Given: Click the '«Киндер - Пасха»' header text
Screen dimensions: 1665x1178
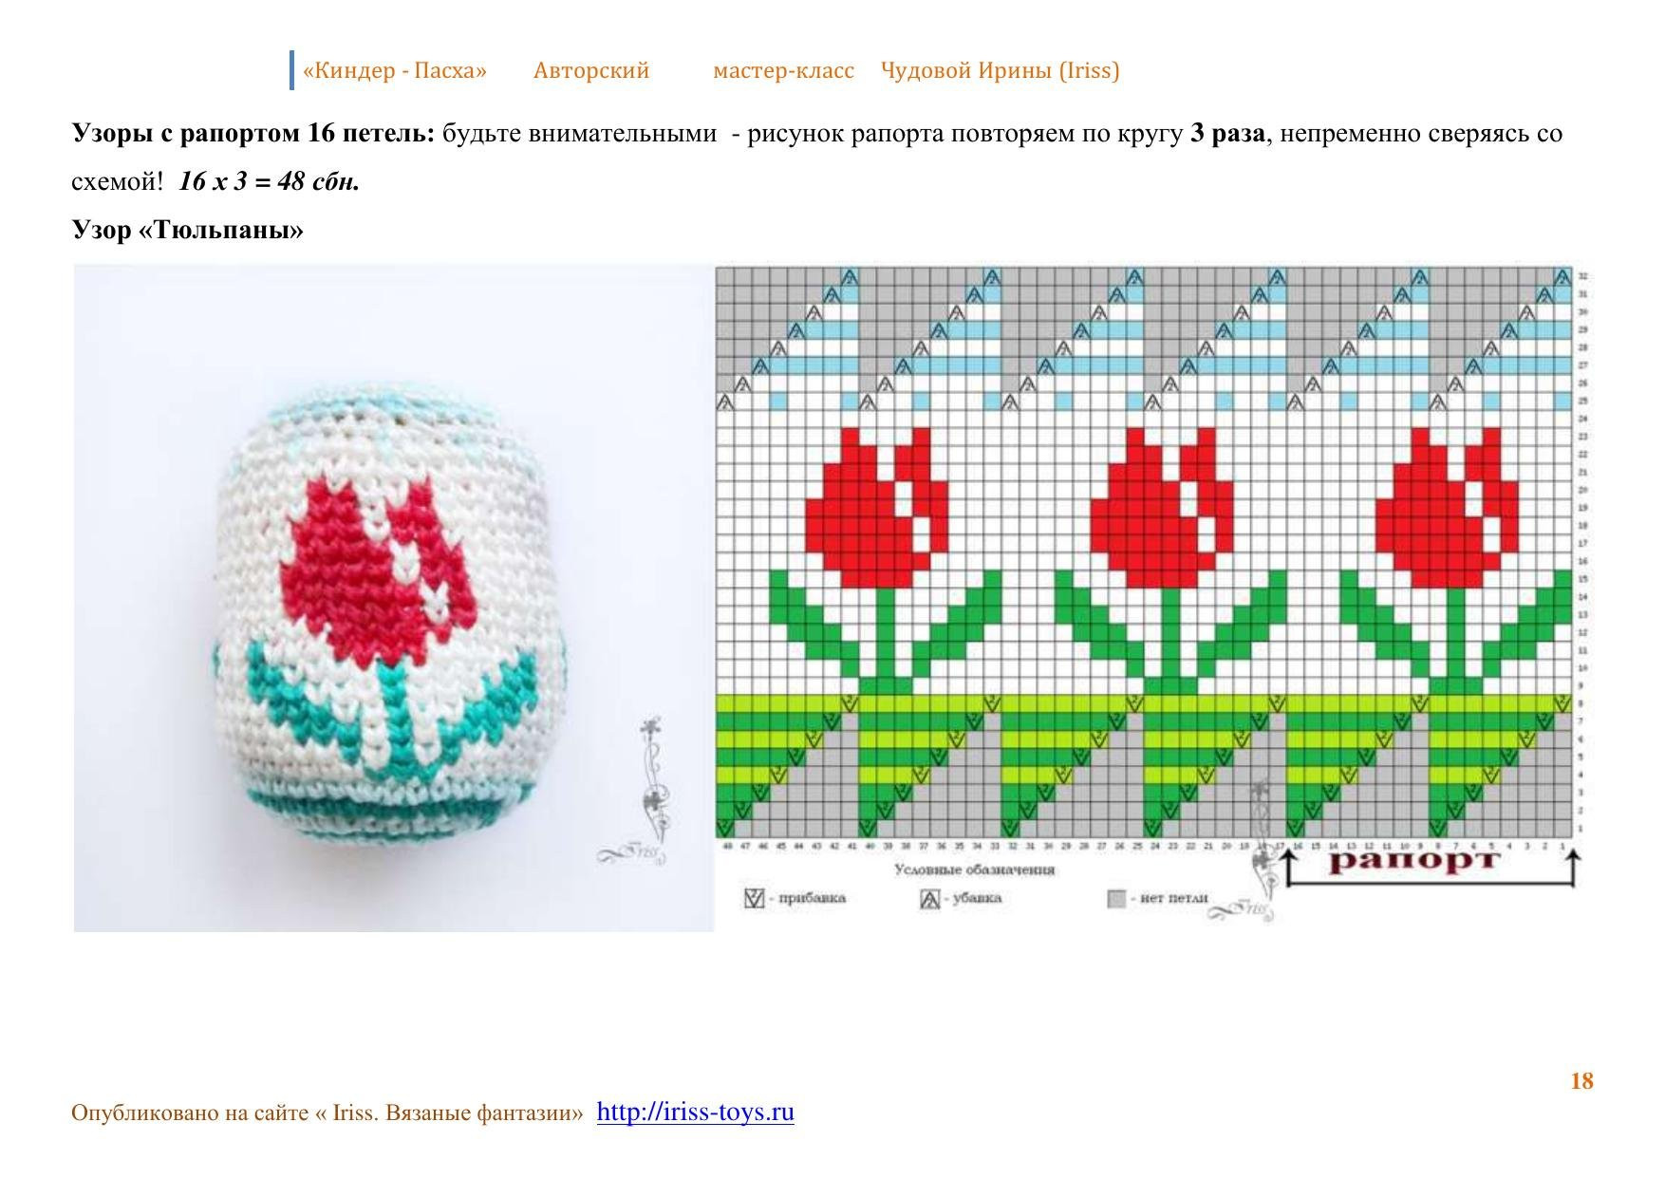Looking at the screenshot, I should pyautogui.click(x=395, y=70).
